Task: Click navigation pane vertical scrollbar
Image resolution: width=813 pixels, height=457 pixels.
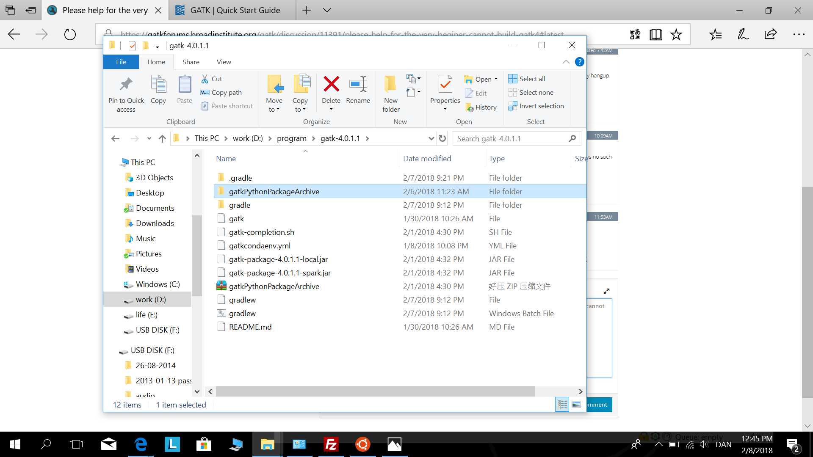Action: (196, 256)
